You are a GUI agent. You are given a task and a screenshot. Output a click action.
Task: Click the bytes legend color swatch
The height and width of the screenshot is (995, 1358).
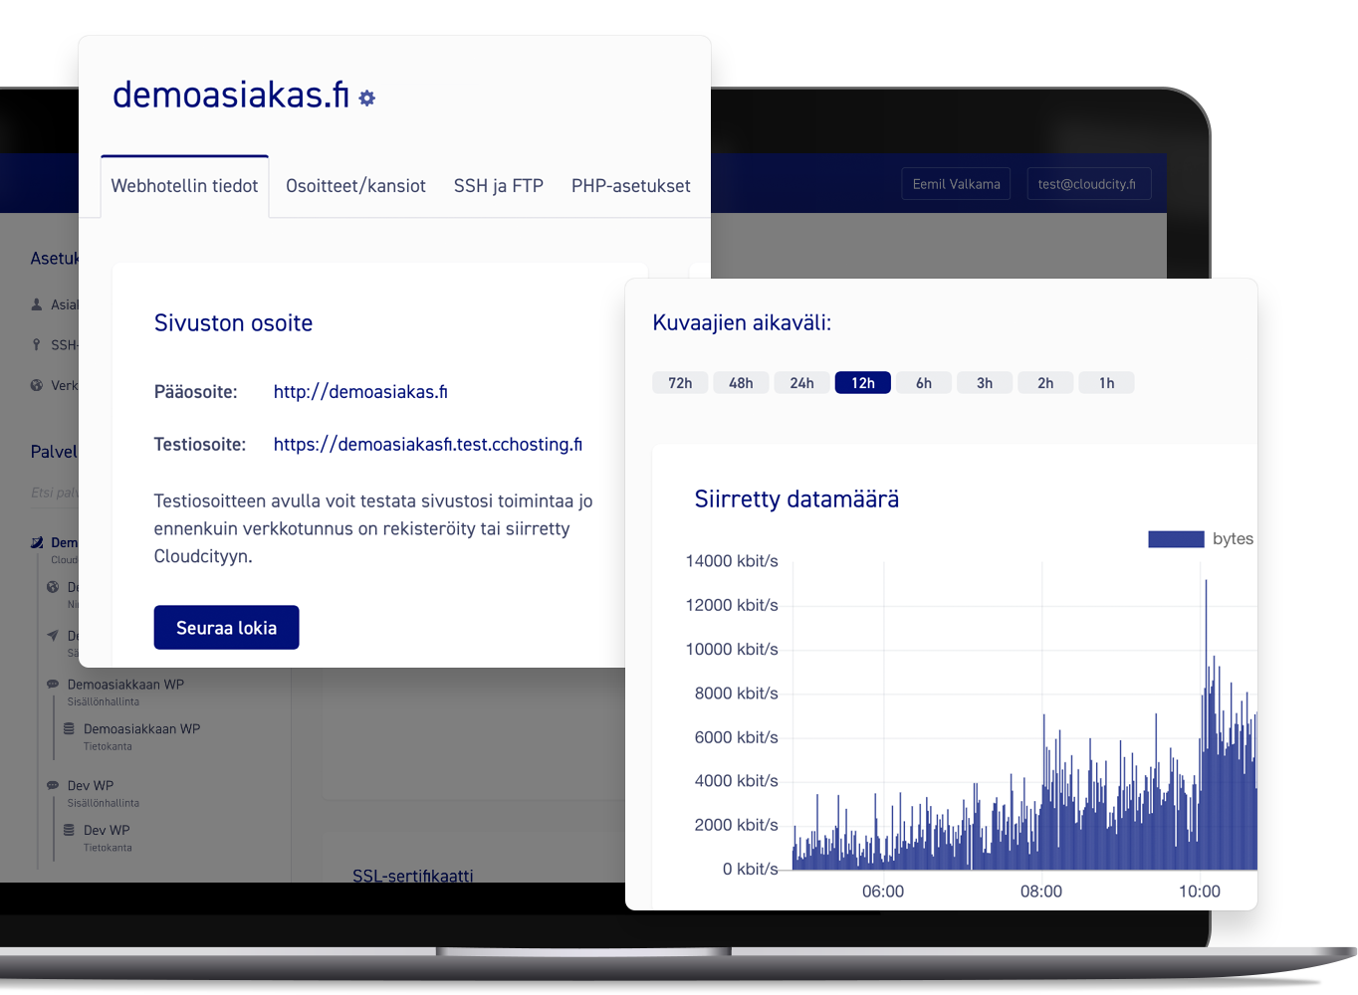coord(1176,539)
